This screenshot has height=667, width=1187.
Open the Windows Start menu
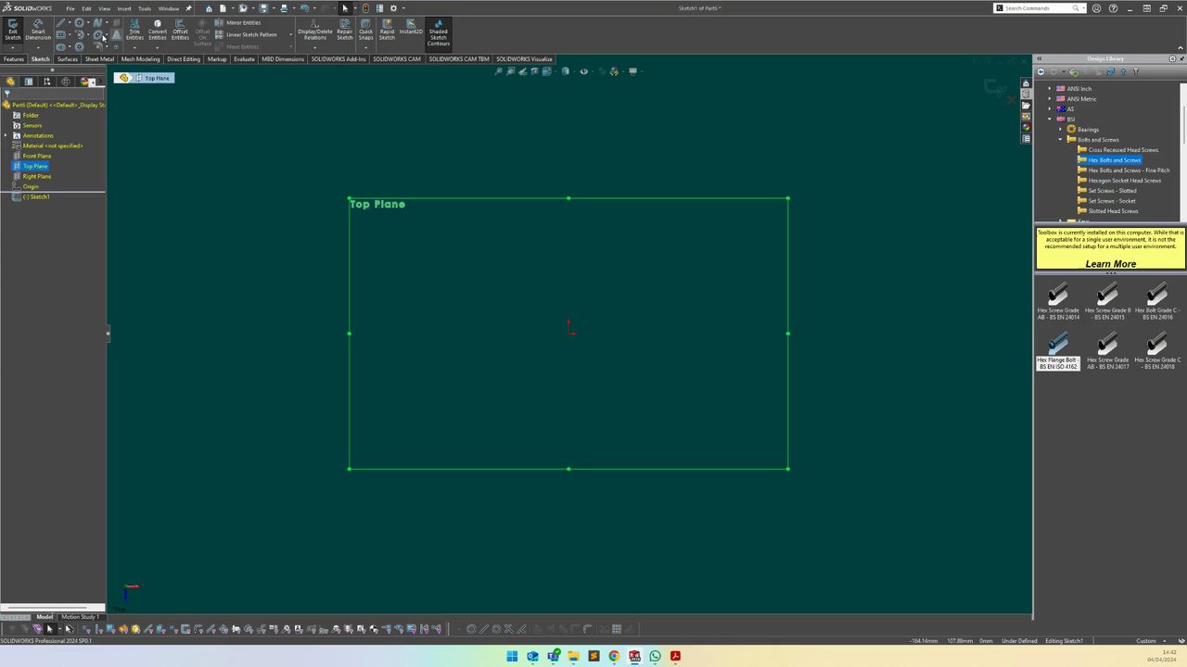(x=512, y=657)
